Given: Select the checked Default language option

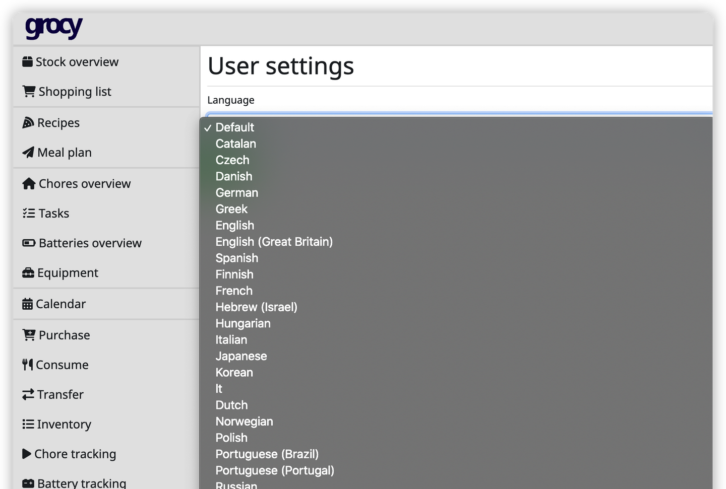Looking at the screenshot, I should 235,127.
